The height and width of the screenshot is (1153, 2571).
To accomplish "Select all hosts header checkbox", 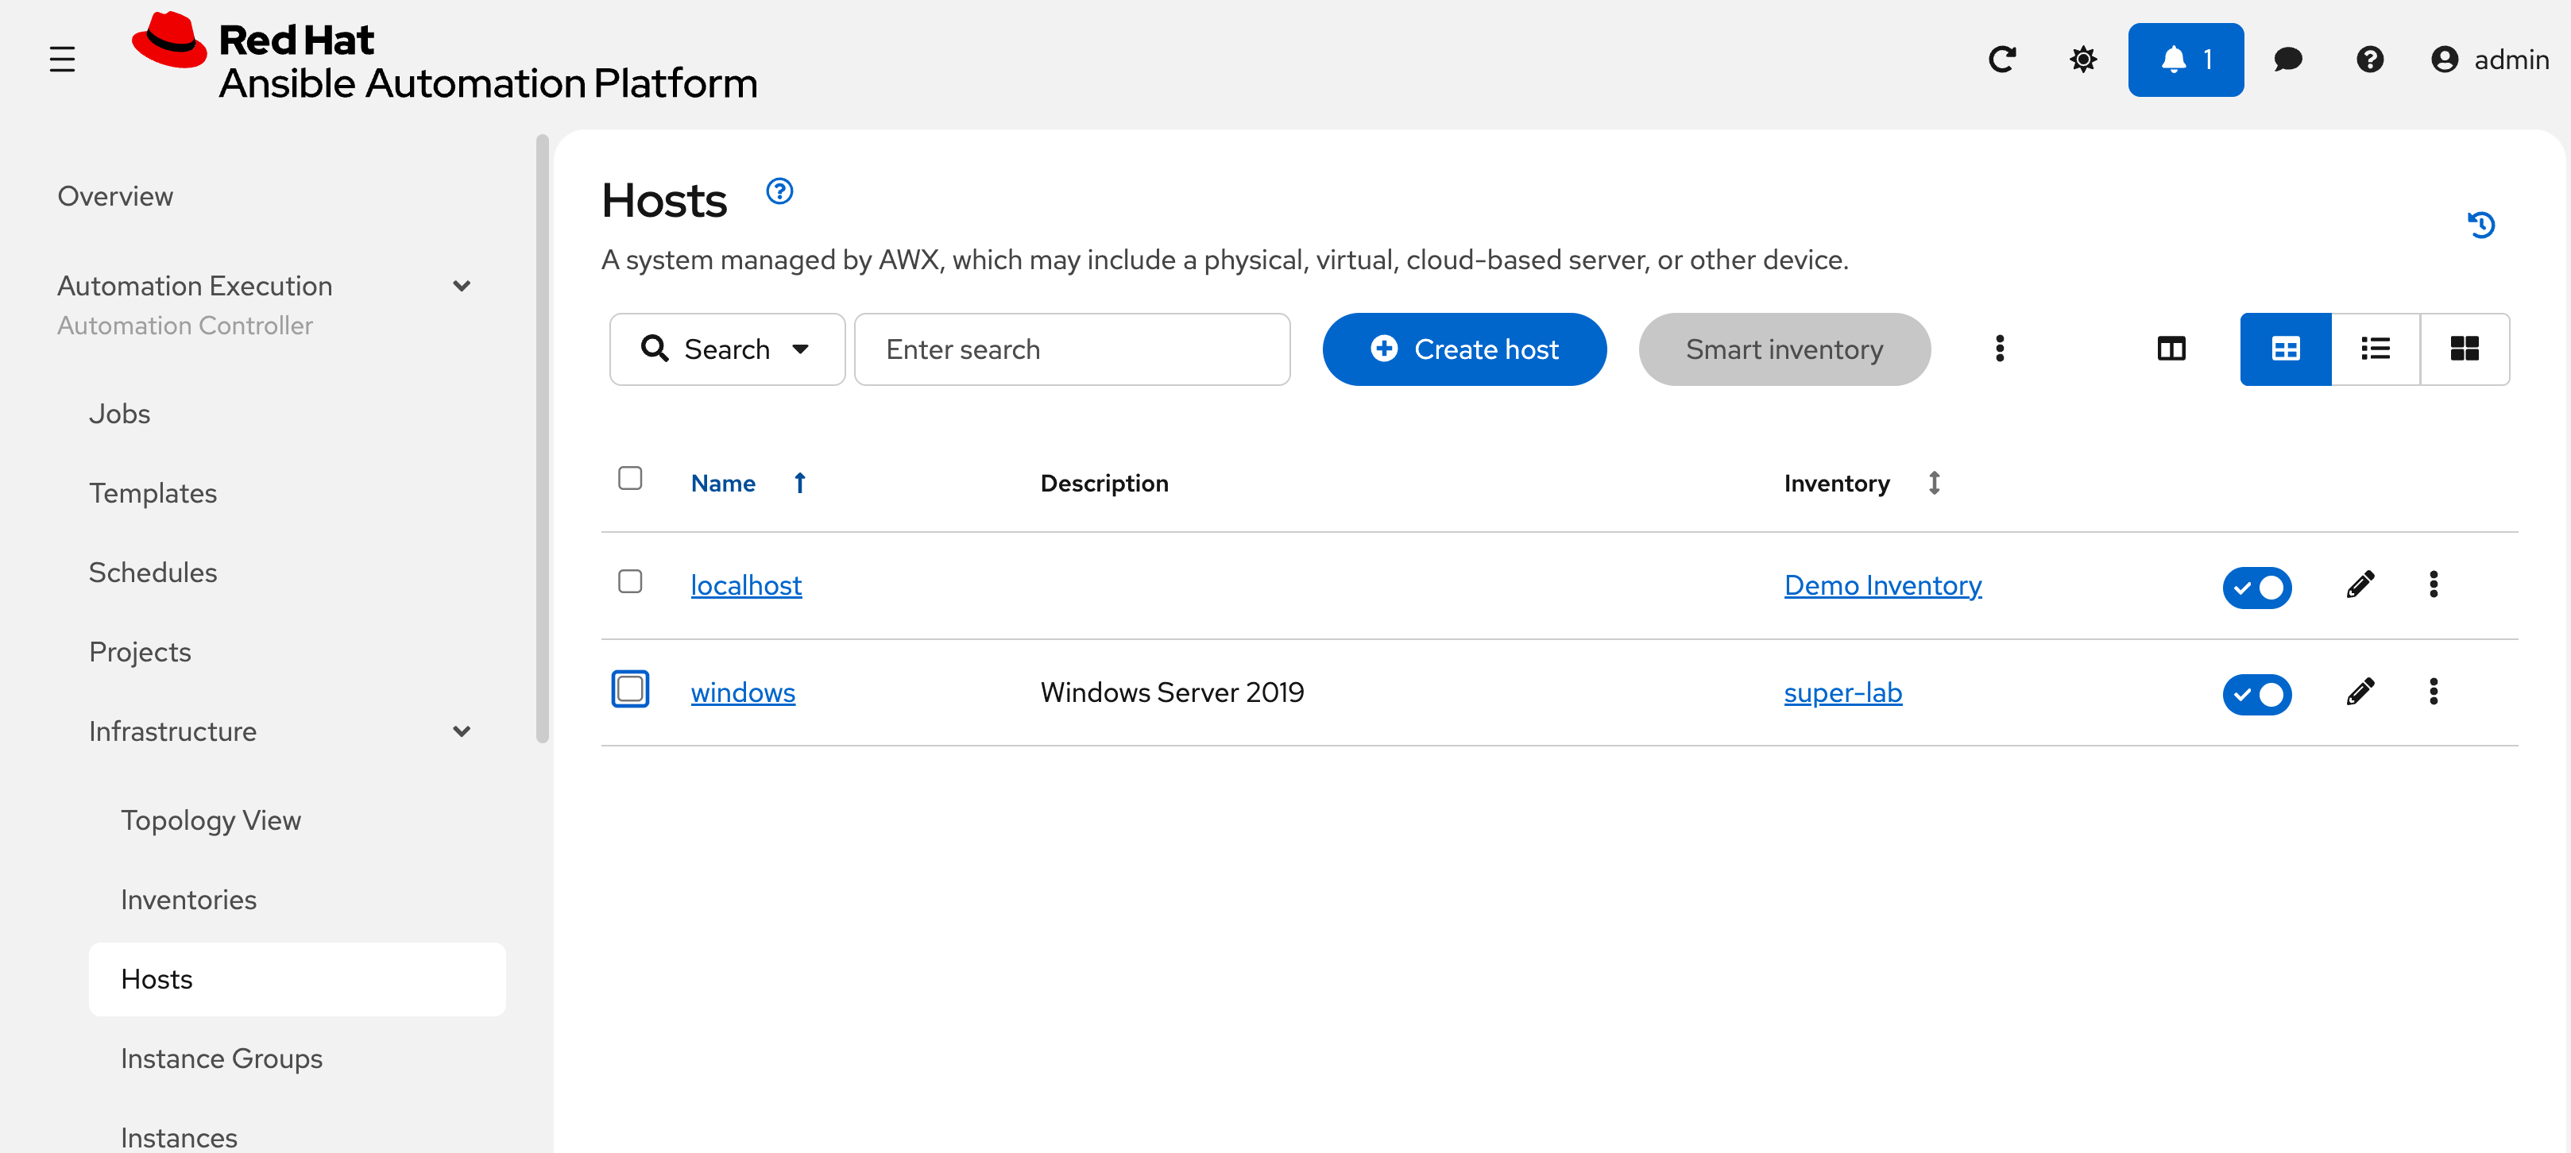I will 630,479.
